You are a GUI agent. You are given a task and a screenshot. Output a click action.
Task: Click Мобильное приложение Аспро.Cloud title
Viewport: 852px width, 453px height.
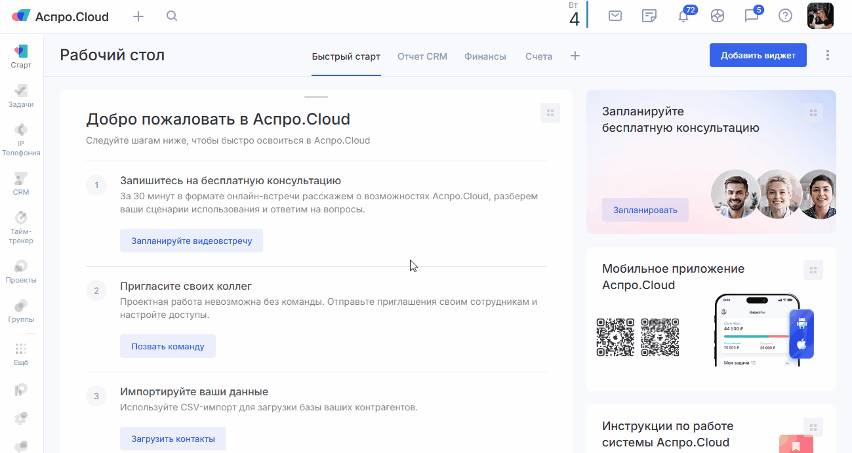click(x=673, y=277)
